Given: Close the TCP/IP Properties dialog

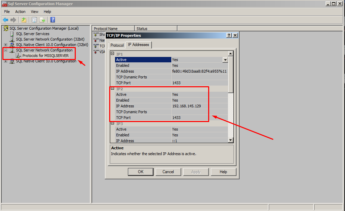Looking at the screenshot, I should (x=235, y=35).
